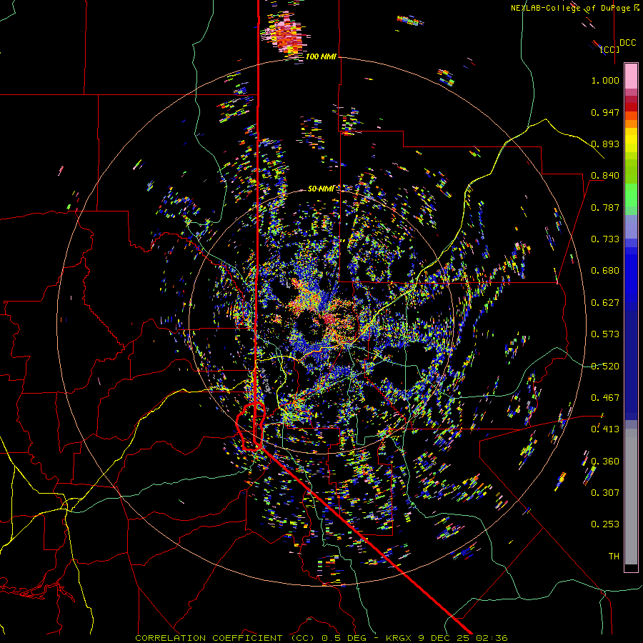Image resolution: width=643 pixels, height=643 pixels.
Task: Pick the red segment of the color bar
Action: tap(631, 107)
